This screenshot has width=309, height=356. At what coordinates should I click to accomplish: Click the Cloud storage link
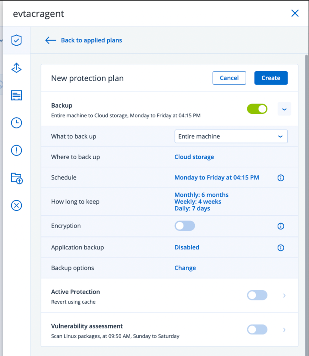[x=194, y=157]
